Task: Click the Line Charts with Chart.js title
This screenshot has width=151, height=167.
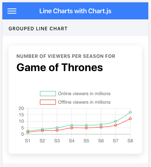Action: click(75, 11)
